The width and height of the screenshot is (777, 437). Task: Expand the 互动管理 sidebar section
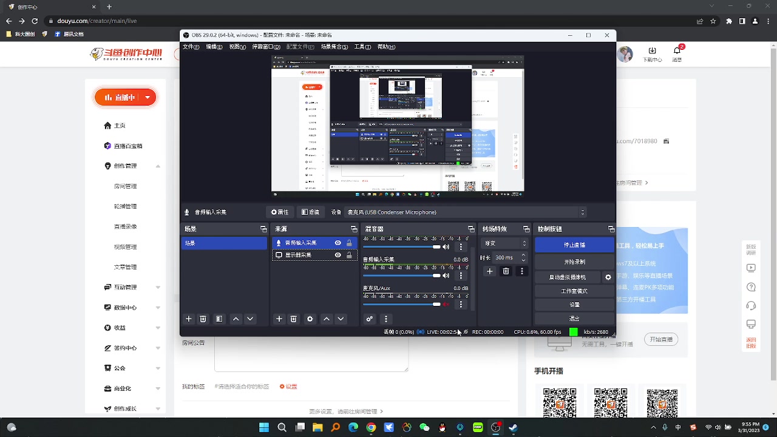[x=158, y=287]
